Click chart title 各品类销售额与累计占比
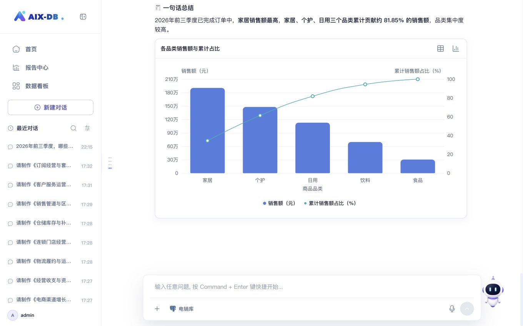 tap(190, 49)
